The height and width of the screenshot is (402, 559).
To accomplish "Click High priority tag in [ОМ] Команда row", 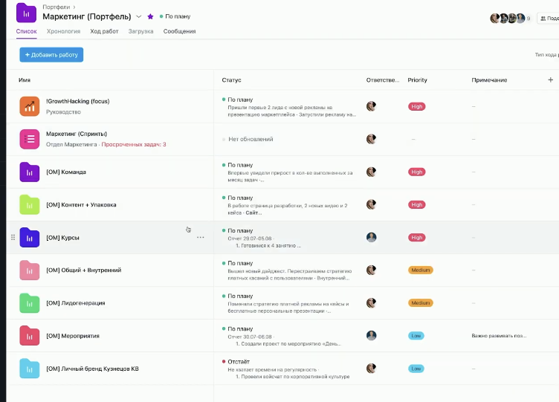I will 416,172.
